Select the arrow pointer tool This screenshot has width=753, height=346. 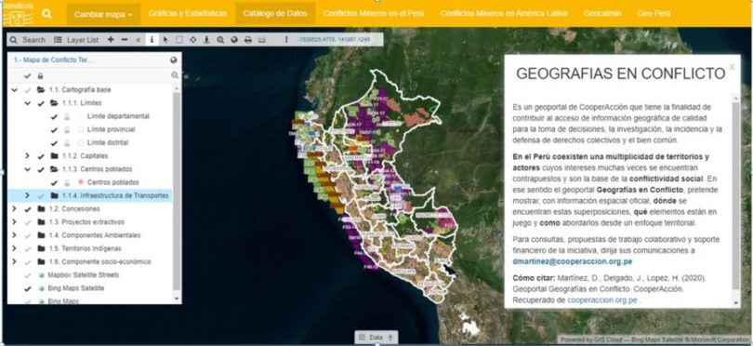click(165, 40)
